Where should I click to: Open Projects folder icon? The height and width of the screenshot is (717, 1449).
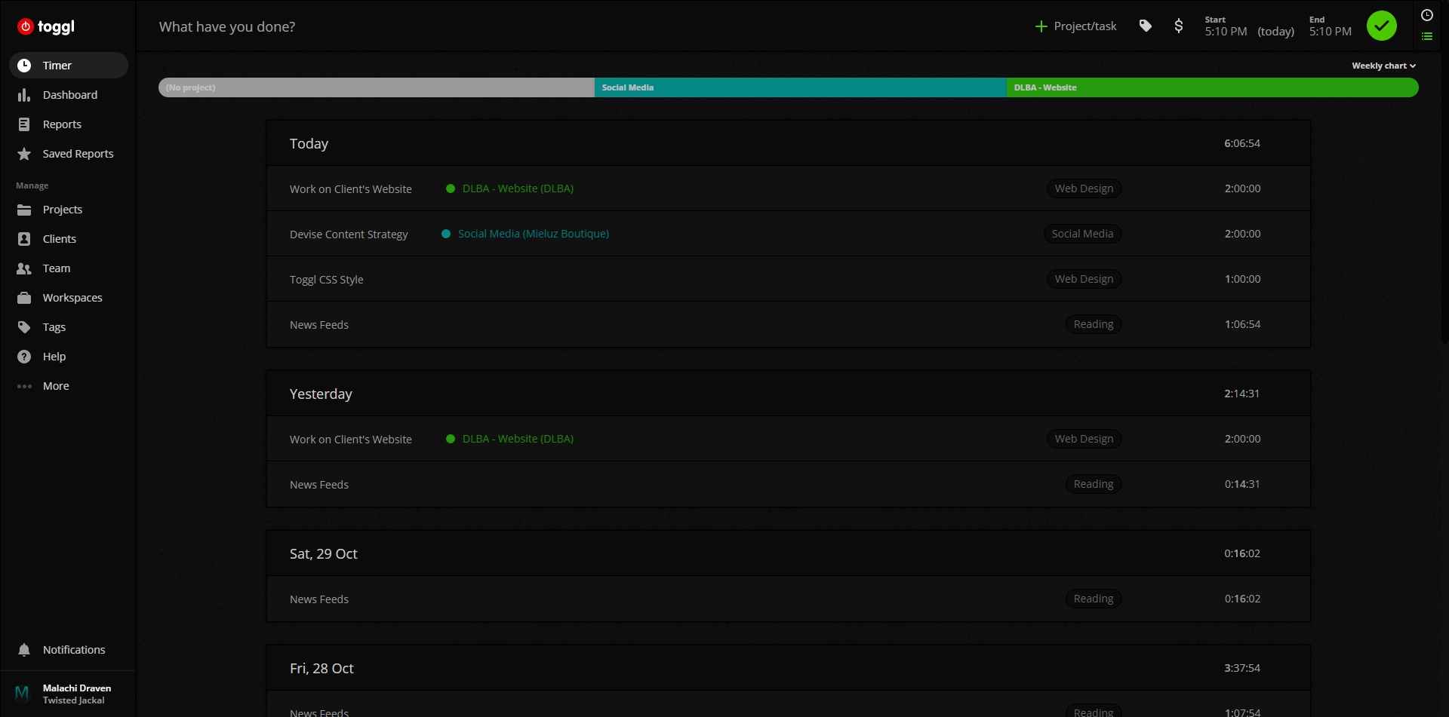(24, 210)
